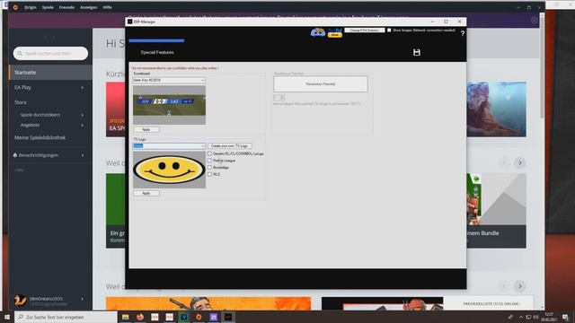Open the TV Logo selection dropdown

(x=169, y=145)
